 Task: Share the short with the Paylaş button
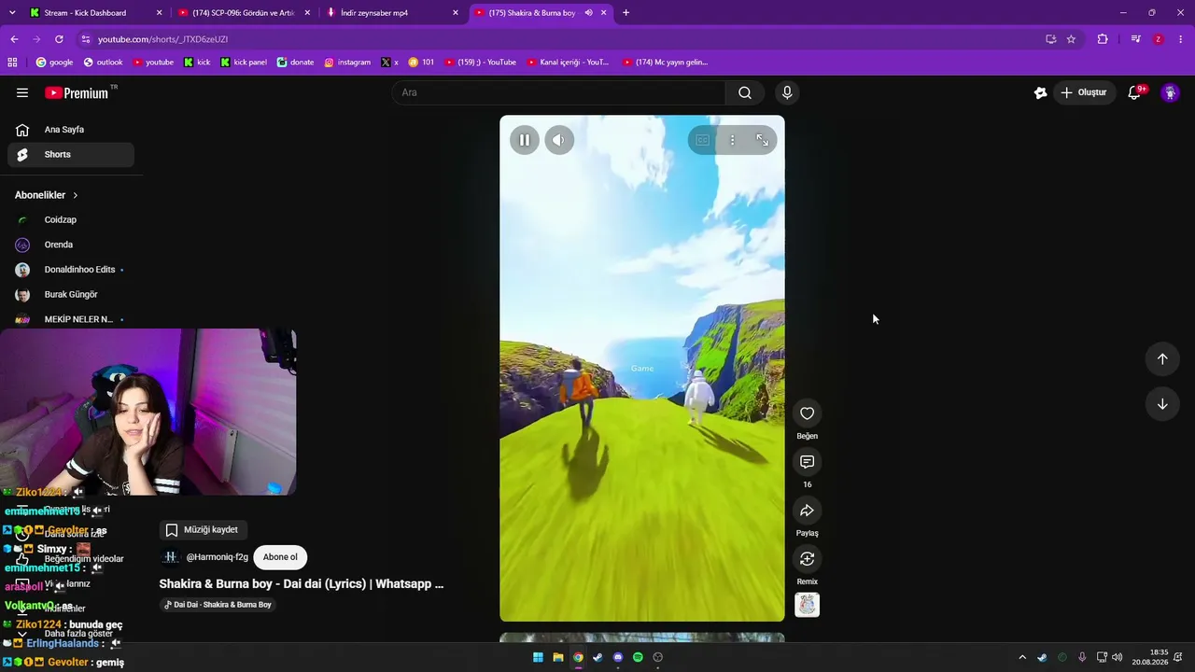coord(808,511)
